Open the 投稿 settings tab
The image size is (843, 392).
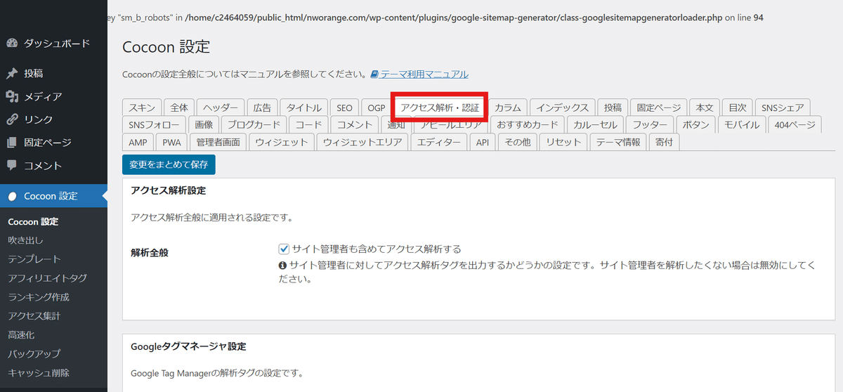(x=613, y=107)
